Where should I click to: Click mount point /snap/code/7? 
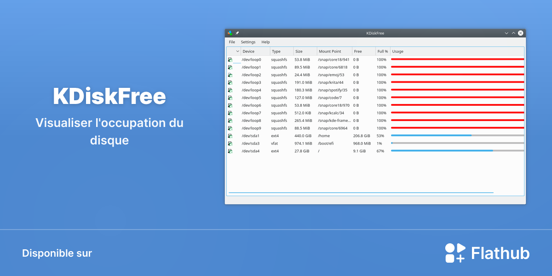(x=330, y=98)
